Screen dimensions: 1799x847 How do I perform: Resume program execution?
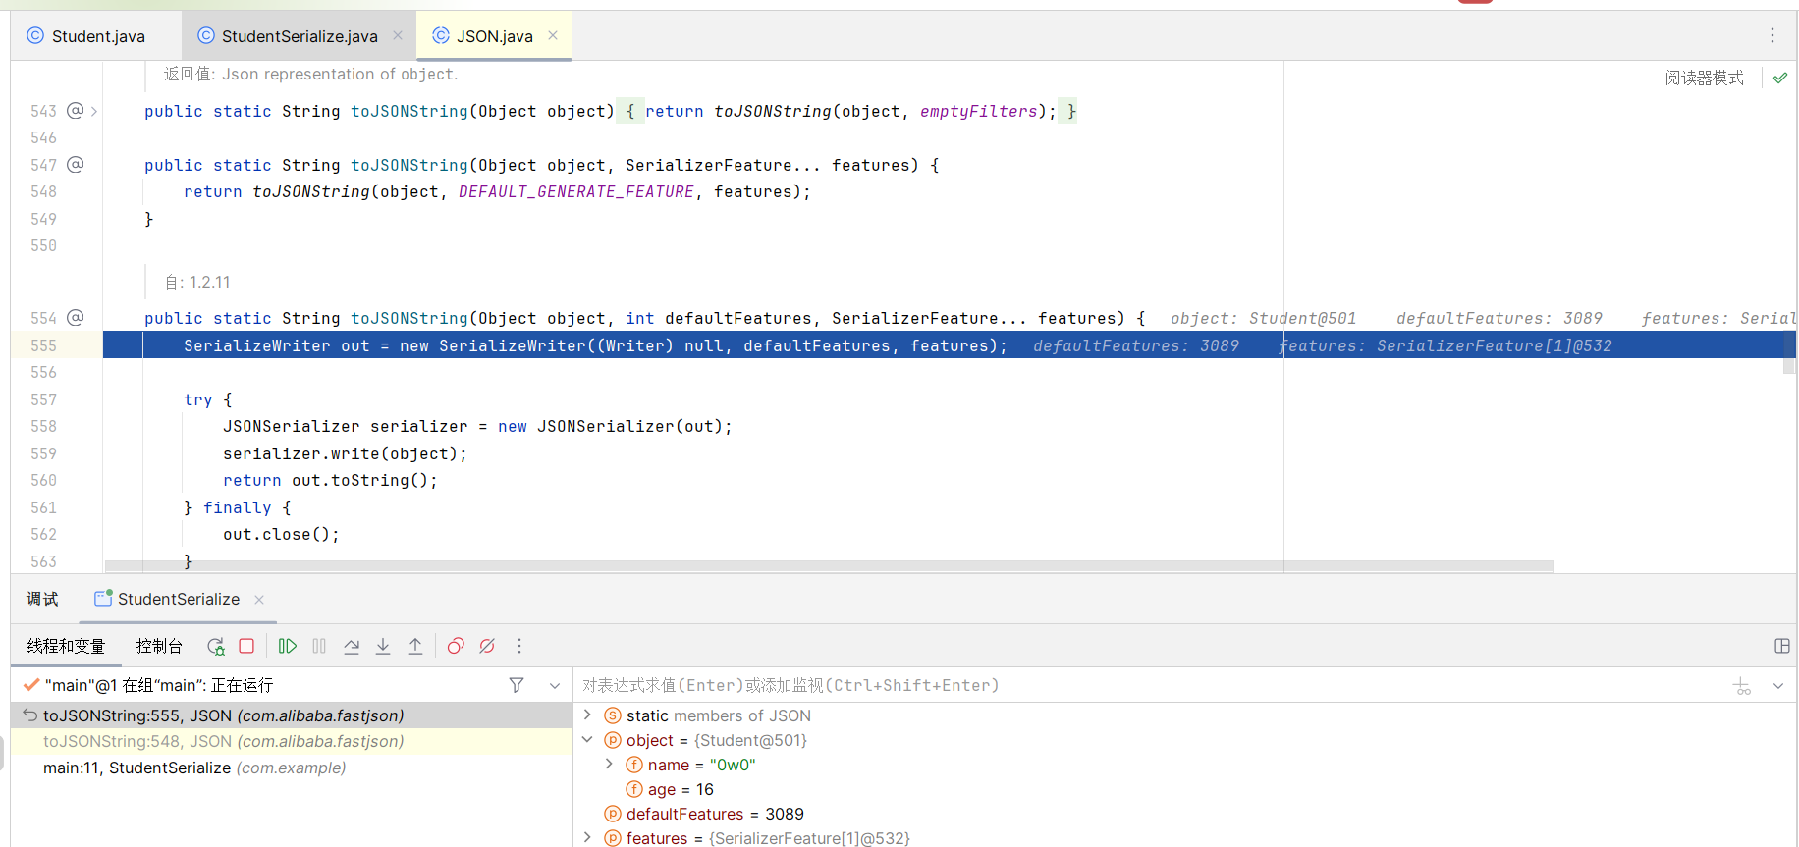(x=287, y=646)
